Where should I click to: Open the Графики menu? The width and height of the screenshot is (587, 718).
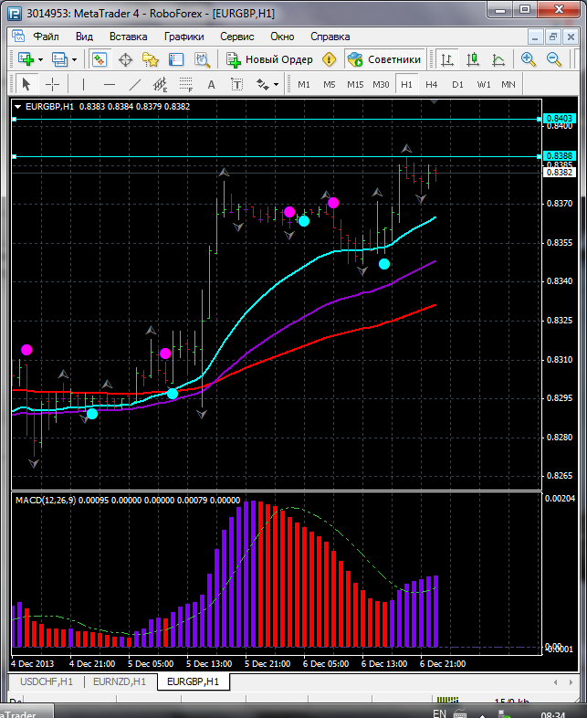pos(183,37)
